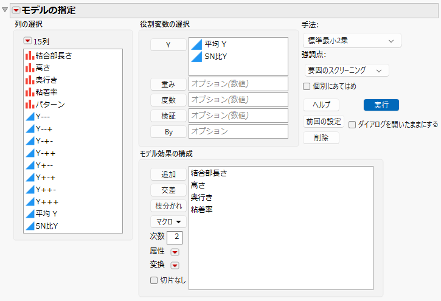Click continuous icon of 平均 Y in column list
The height and width of the screenshot is (301, 441).
pyautogui.click(x=30, y=214)
